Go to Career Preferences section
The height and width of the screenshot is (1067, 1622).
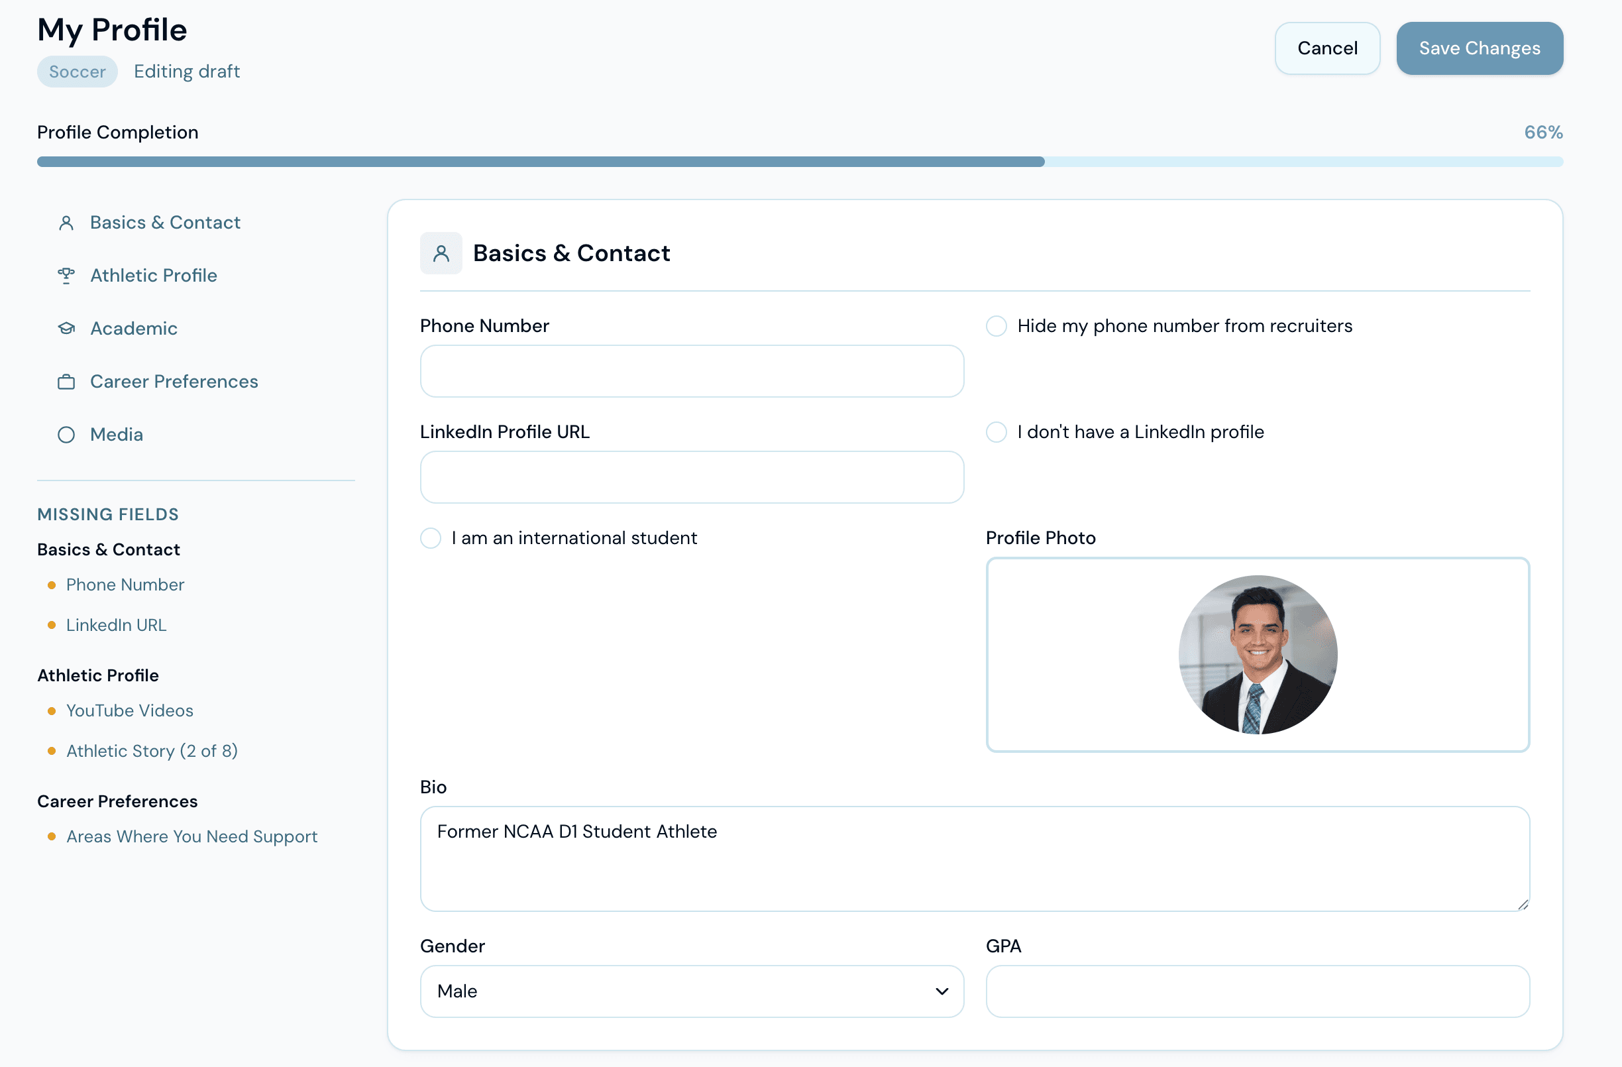pos(174,382)
